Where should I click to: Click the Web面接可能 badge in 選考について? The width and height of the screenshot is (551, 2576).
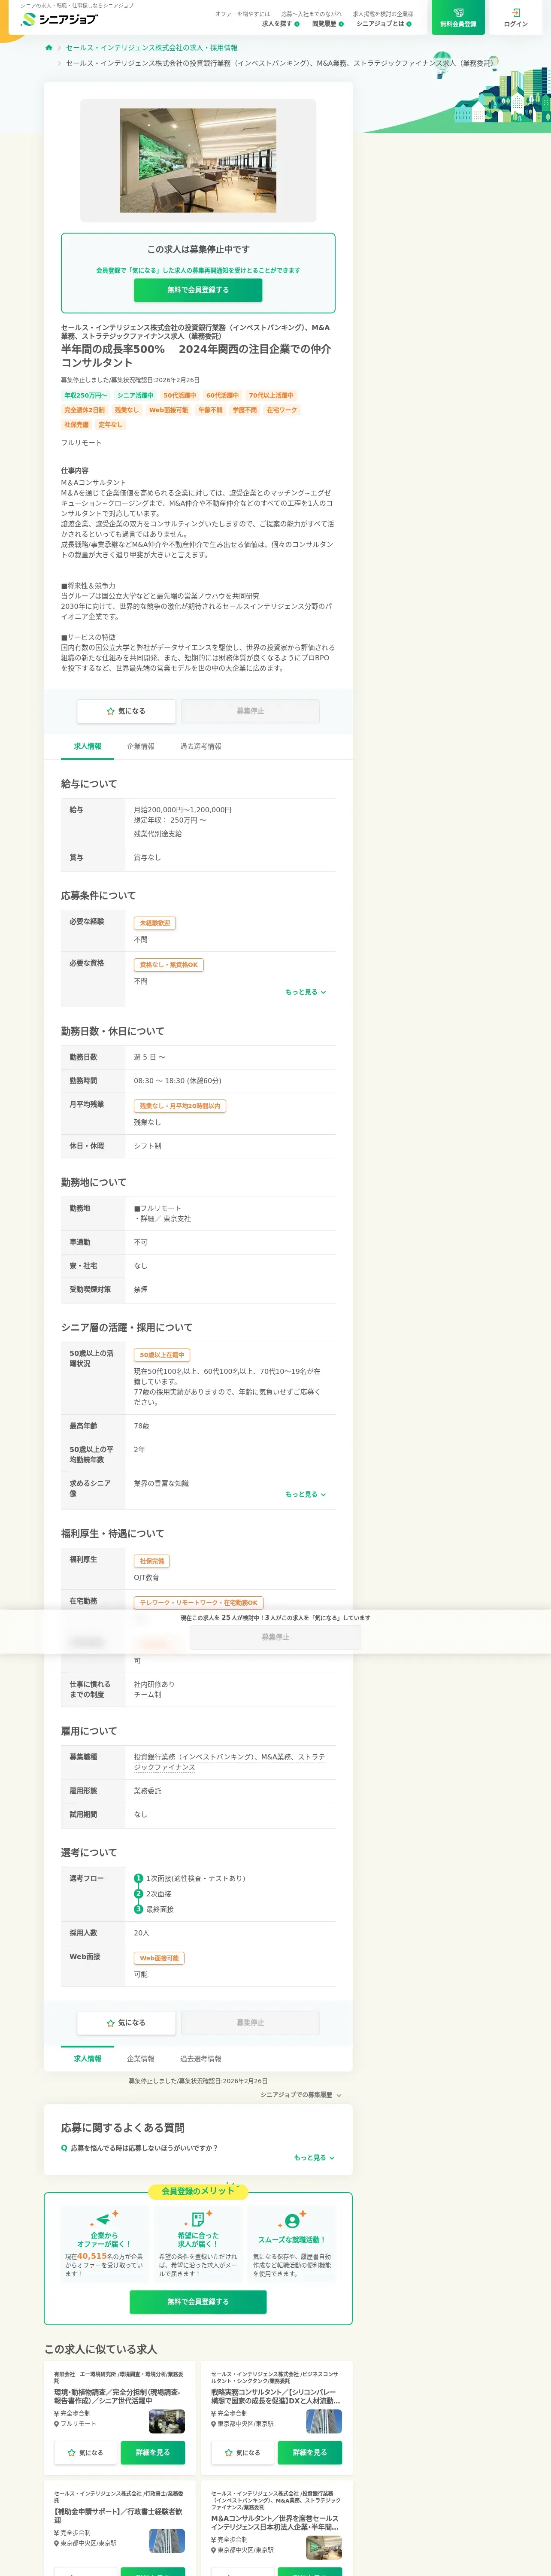159,1959
